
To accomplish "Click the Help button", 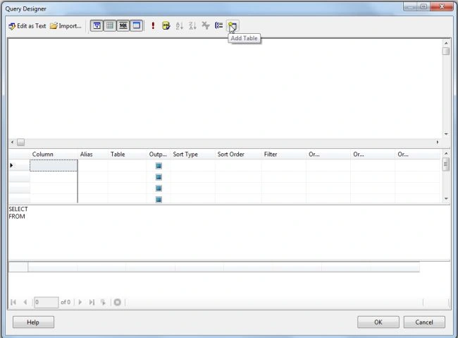I will 33,322.
